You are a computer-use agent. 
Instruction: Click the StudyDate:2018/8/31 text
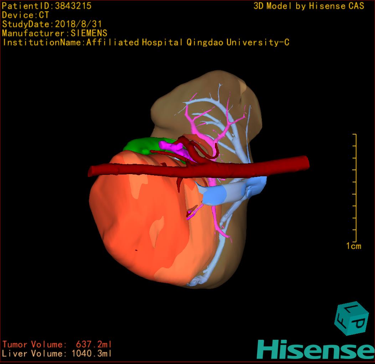pyautogui.click(x=52, y=24)
